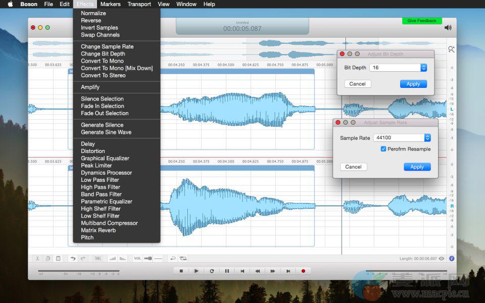The width and height of the screenshot is (485, 303).
Task: Choose Normalize from Effects menu
Action: pyautogui.click(x=93, y=13)
